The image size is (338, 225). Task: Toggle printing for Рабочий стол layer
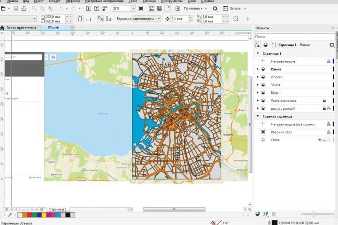click(329, 132)
